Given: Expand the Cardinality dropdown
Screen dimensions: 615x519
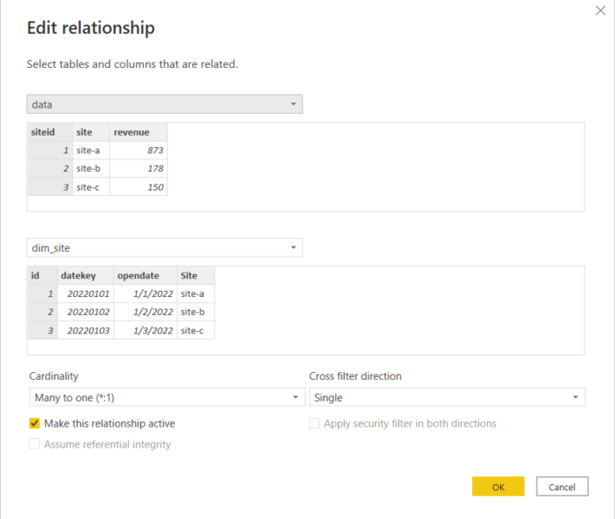Looking at the screenshot, I should [x=165, y=397].
